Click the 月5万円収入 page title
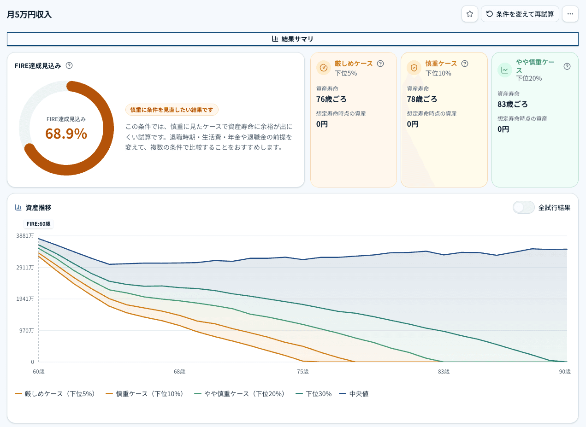 pyautogui.click(x=29, y=14)
